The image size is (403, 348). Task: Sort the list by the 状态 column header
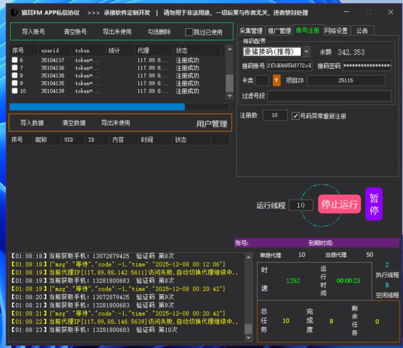pos(182,50)
